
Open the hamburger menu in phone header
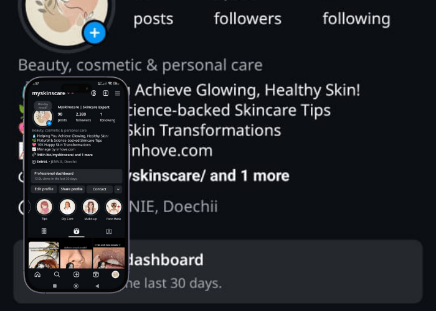[x=118, y=93]
